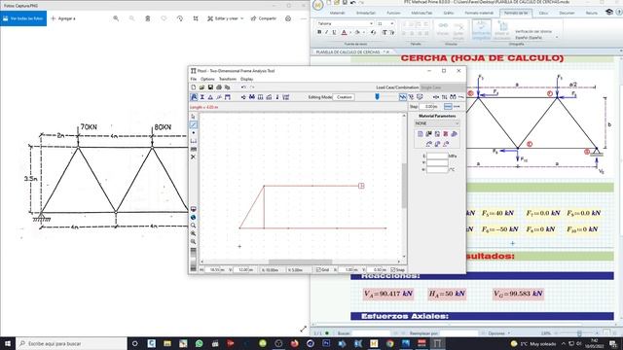Screen dimensions: 623x350
Task: Switch to Gráficos tab in Mathcad ribbon
Action: point(449,13)
